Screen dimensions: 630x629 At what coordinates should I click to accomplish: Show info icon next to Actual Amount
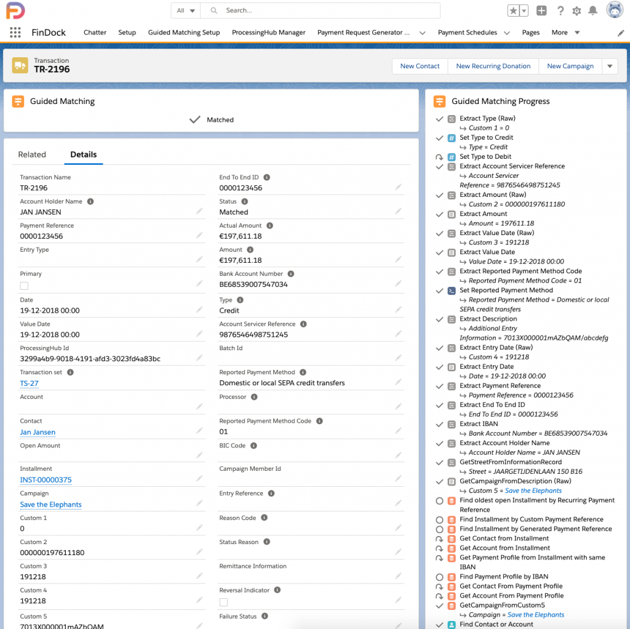point(269,225)
